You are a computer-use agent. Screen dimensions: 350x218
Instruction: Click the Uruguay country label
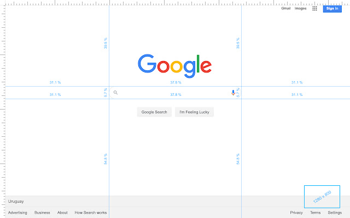click(16, 201)
